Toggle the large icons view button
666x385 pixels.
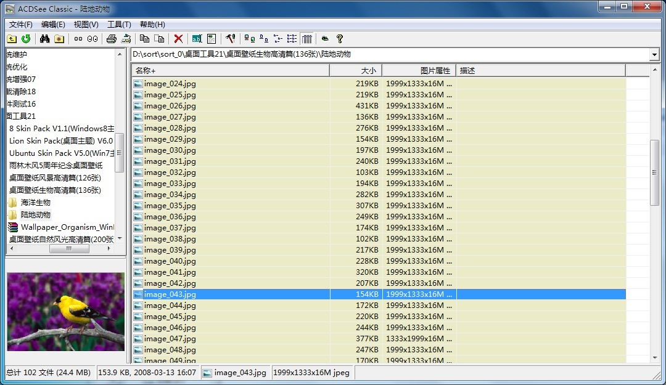click(x=249, y=39)
